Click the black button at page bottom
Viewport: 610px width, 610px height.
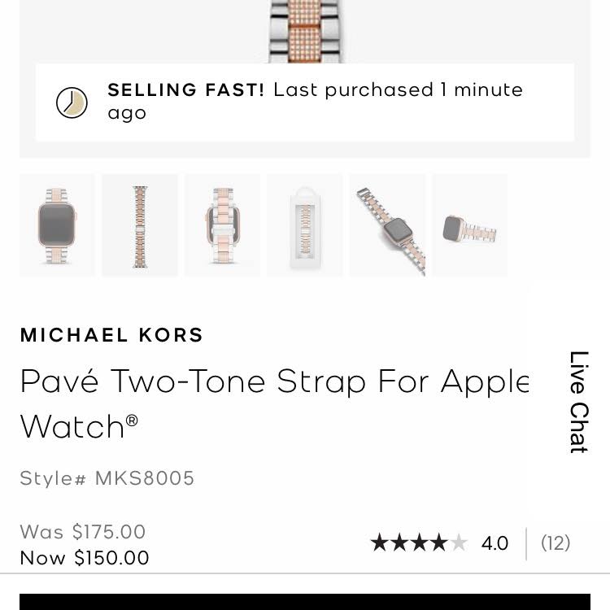point(305,601)
